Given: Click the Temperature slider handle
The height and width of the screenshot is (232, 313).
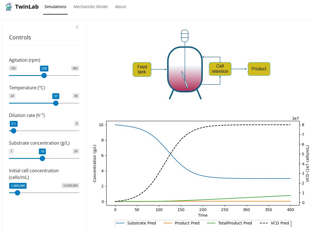Looking at the screenshot, I should pyautogui.click(x=56, y=103).
